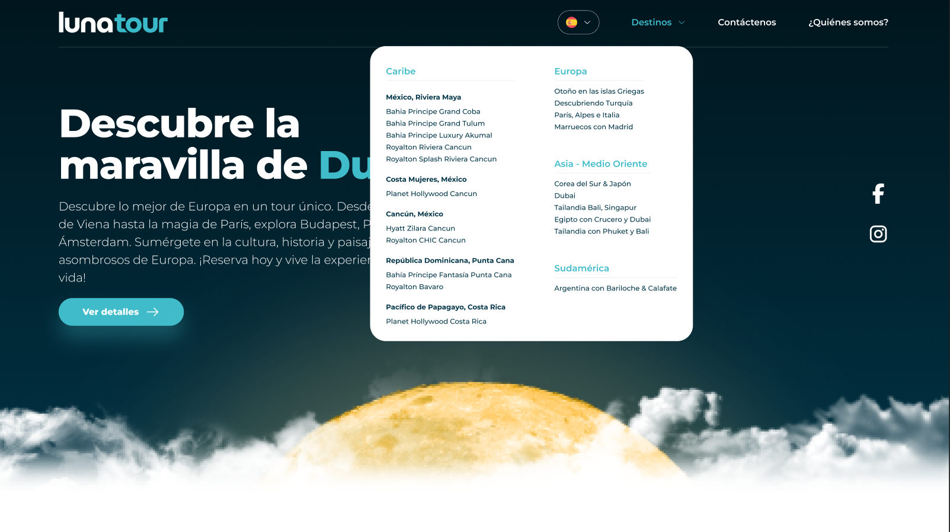Click República Dominicana, Punta Cana subheading

coord(450,261)
